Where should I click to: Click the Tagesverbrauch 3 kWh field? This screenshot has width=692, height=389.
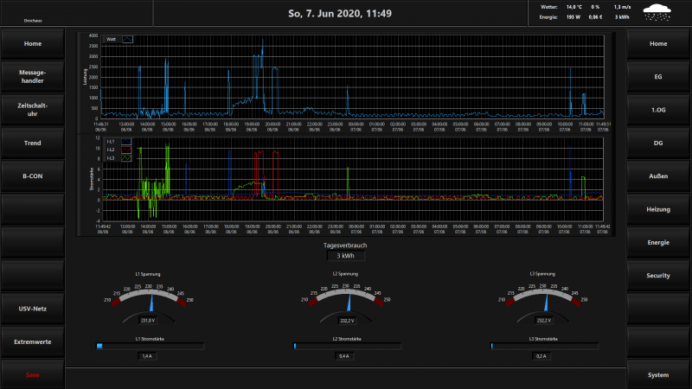pyautogui.click(x=345, y=256)
